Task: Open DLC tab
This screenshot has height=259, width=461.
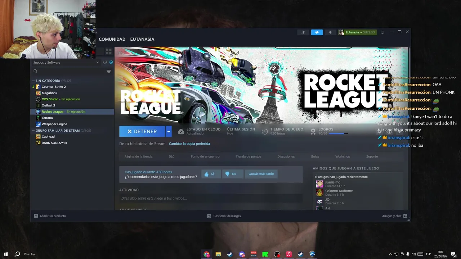Action: pos(171,156)
